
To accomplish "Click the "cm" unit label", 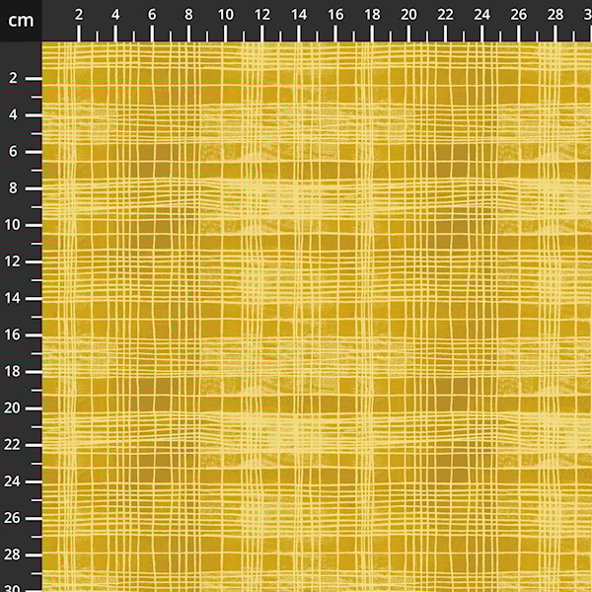I will click(21, 21).
